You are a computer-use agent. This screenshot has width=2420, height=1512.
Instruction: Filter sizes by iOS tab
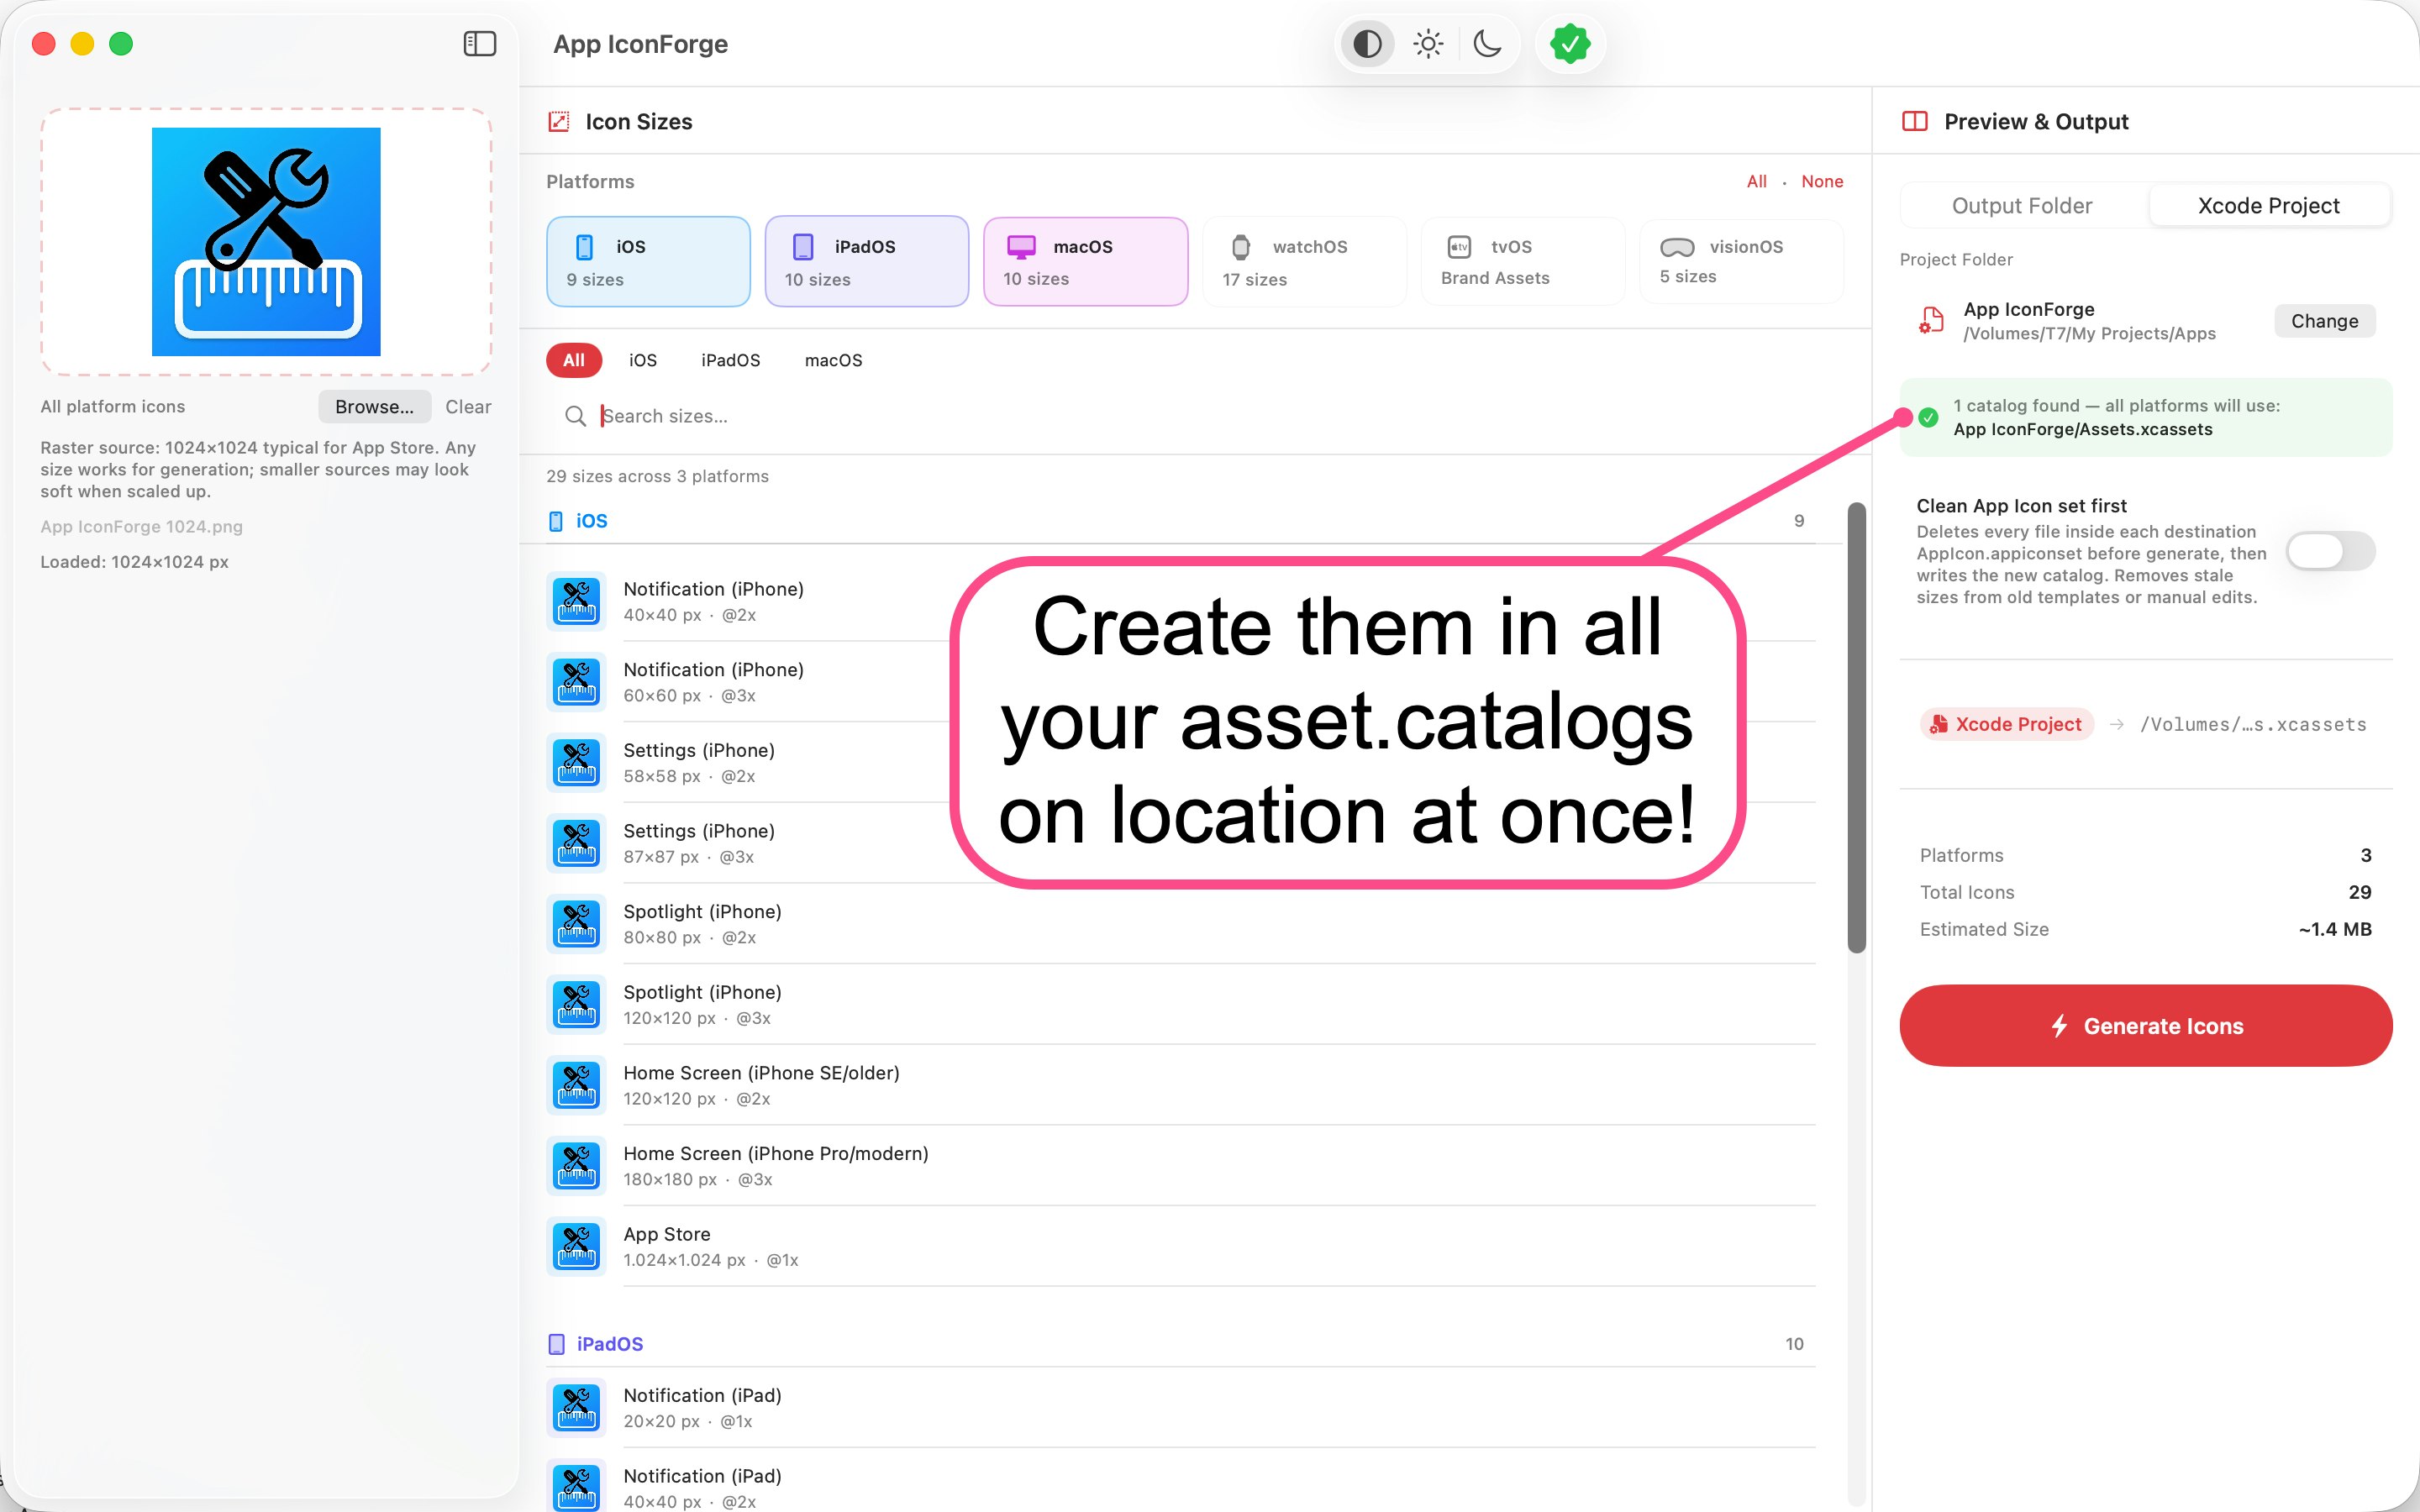643,360
